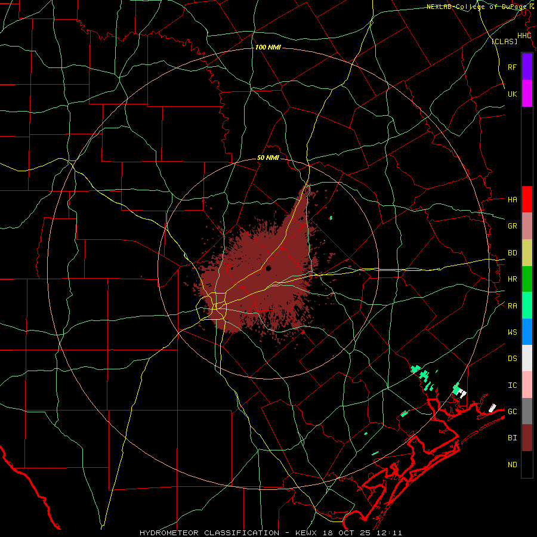
Task: Select the pink GR legend color swatch
Action: click(527, 226)
